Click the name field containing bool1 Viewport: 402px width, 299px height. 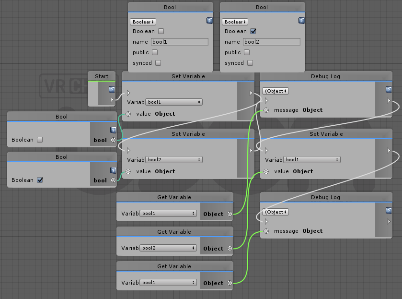click(x=180, y=42)
